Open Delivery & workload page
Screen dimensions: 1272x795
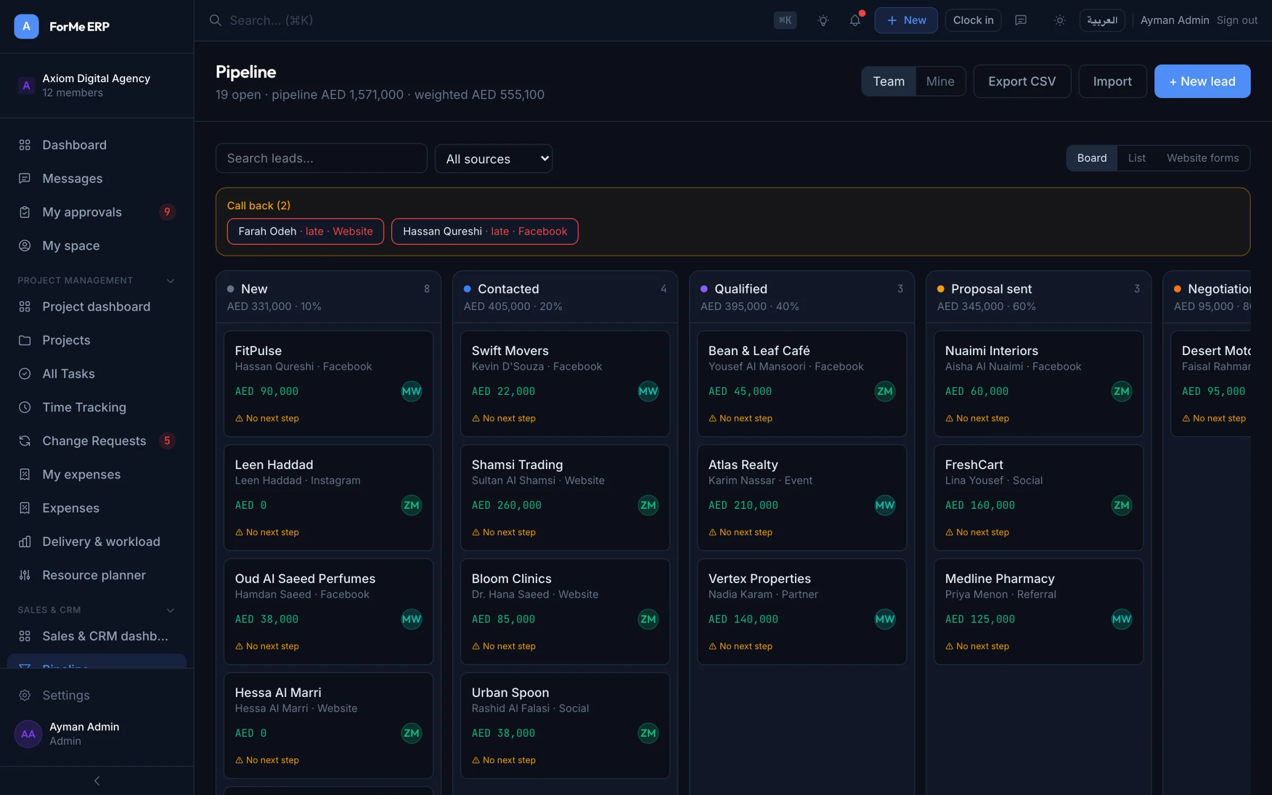coord(96,541)
